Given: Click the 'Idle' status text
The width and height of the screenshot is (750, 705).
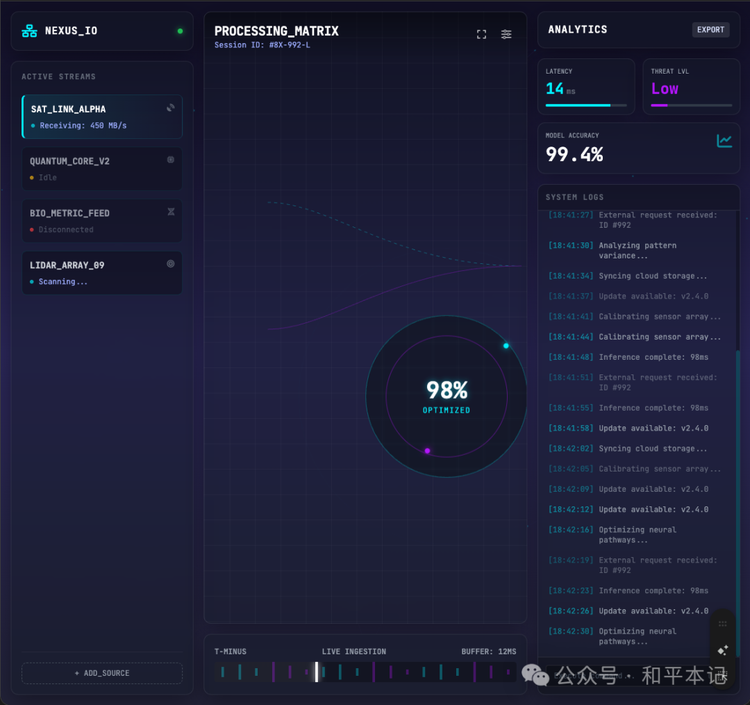Looking at the screenshot, I should [47, 177].
